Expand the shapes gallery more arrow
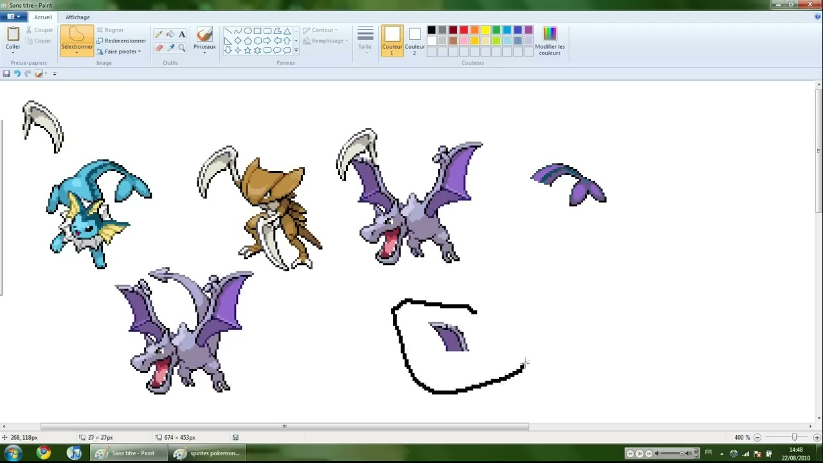823x463 pixels. click(296, 50)
